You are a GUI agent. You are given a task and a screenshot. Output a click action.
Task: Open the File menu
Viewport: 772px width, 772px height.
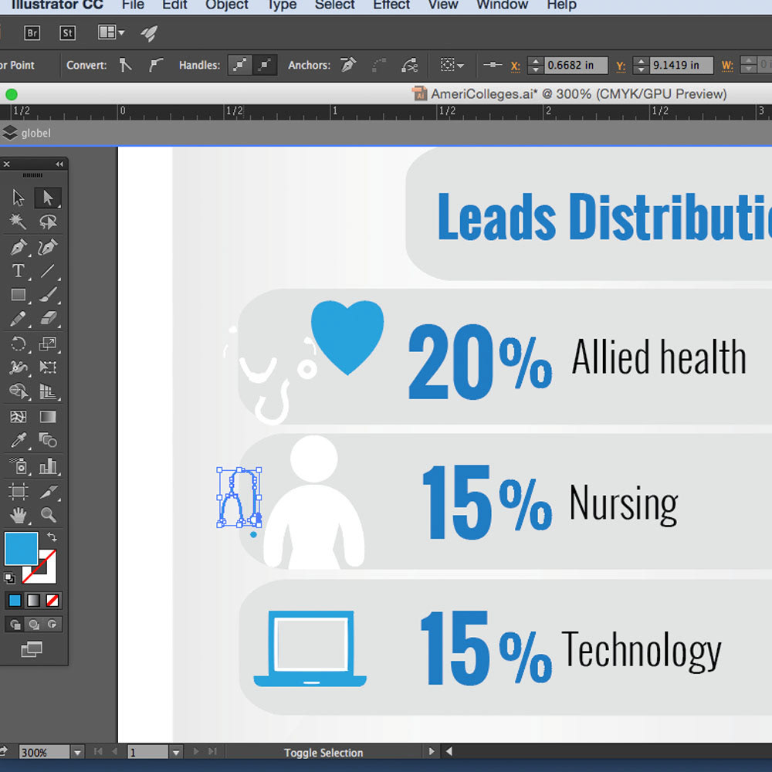133,5
